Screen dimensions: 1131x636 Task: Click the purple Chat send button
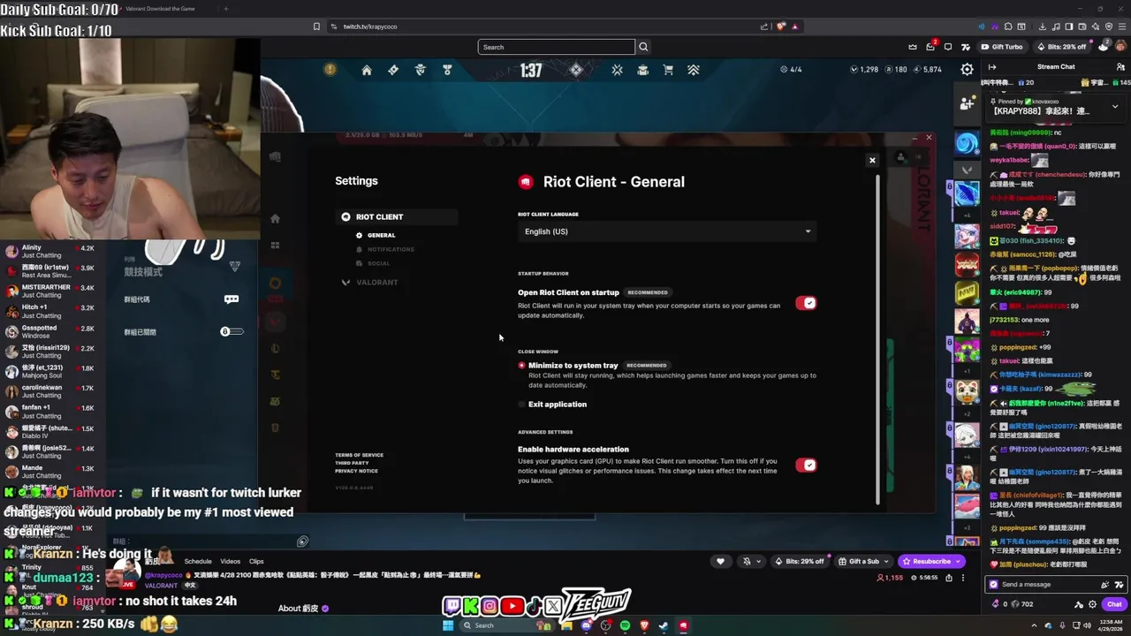point(1114,604)
